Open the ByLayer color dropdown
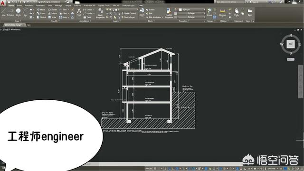 click(191, 9)
